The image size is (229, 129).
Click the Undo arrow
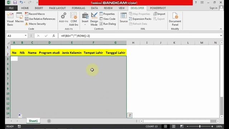click(21, 3)
